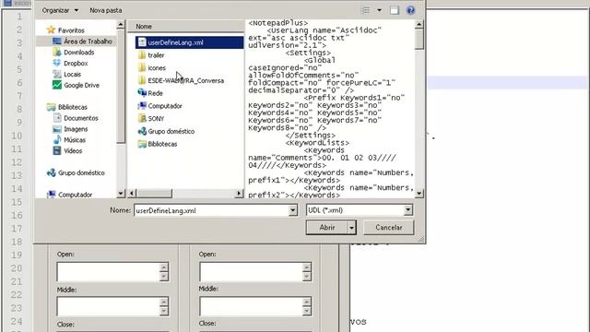Click file list horizontal scrollbar right arrow
This screenshot has height=332, width=590.
(x=240, y=194)
